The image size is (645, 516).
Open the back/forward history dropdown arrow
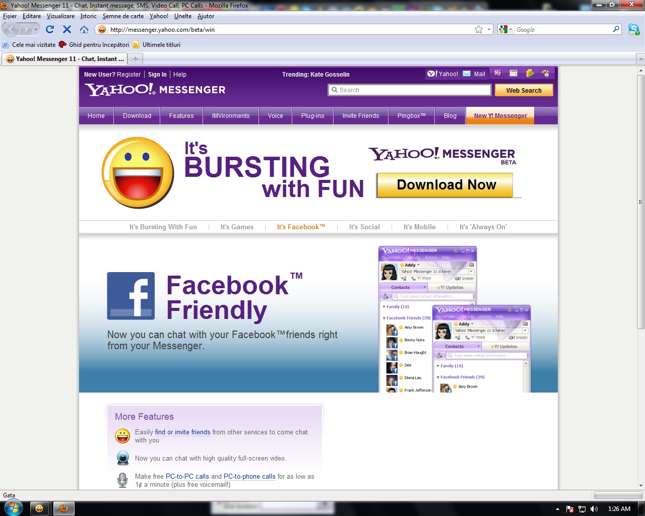pyautogui.click(x=36, y=30)
